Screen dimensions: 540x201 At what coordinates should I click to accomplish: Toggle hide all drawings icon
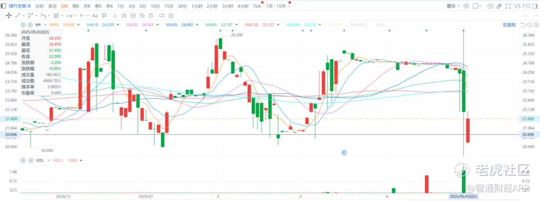(142, 16)
